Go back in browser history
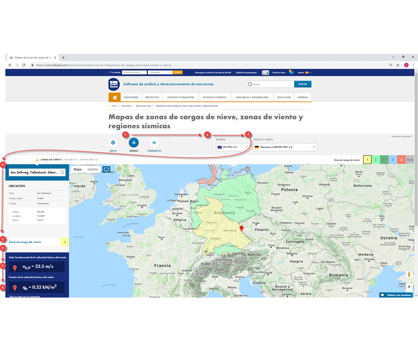418x352 pixels. (10, 65)
